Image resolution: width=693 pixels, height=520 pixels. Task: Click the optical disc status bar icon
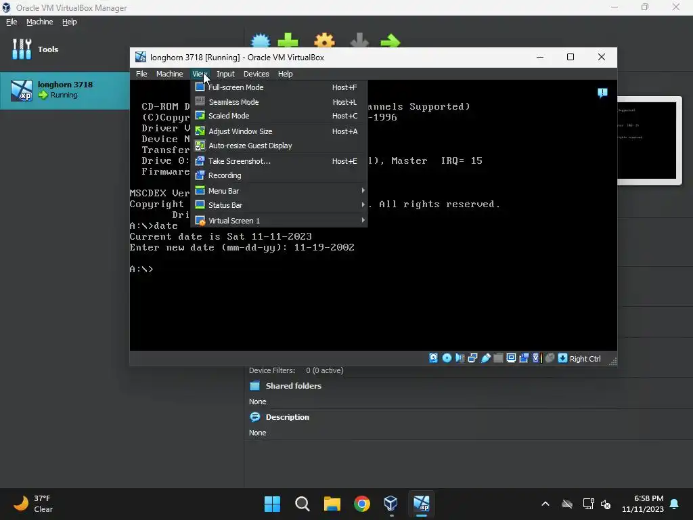click(447, 358)
